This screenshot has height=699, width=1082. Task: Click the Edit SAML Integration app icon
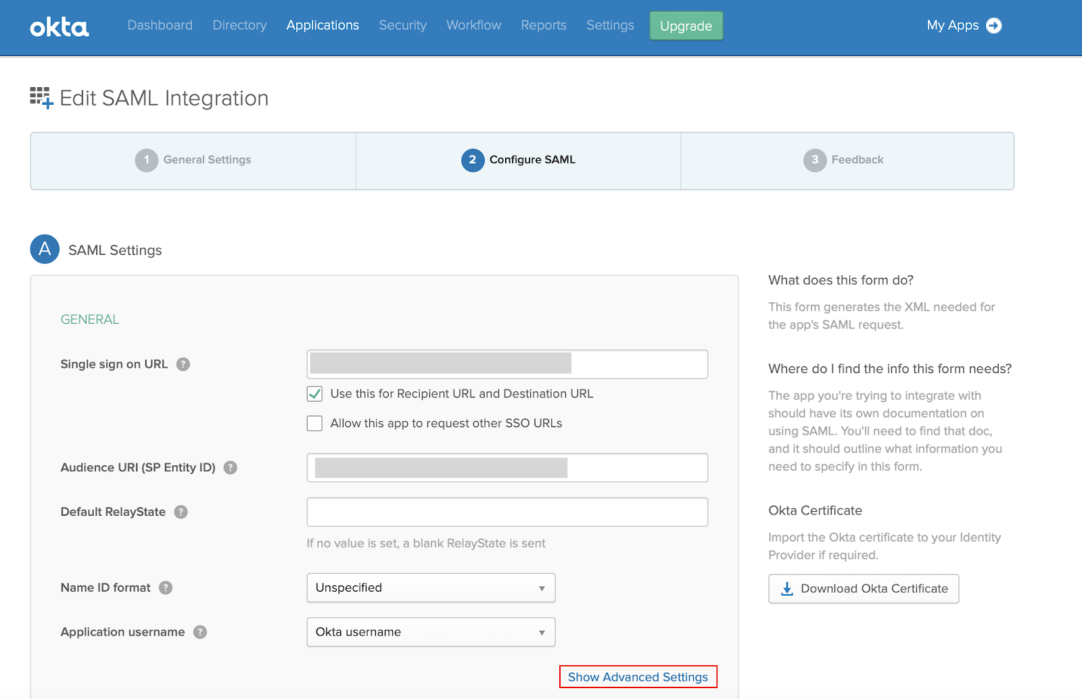40,97
